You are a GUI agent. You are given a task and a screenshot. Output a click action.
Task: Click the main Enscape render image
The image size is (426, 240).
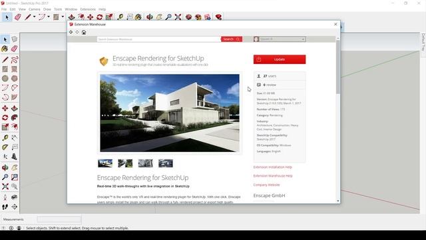coord(170,113)
